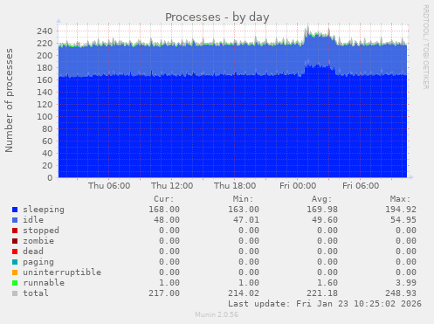Click the sleeping legend color swatch
434x324 pixels.
[15, 210]
